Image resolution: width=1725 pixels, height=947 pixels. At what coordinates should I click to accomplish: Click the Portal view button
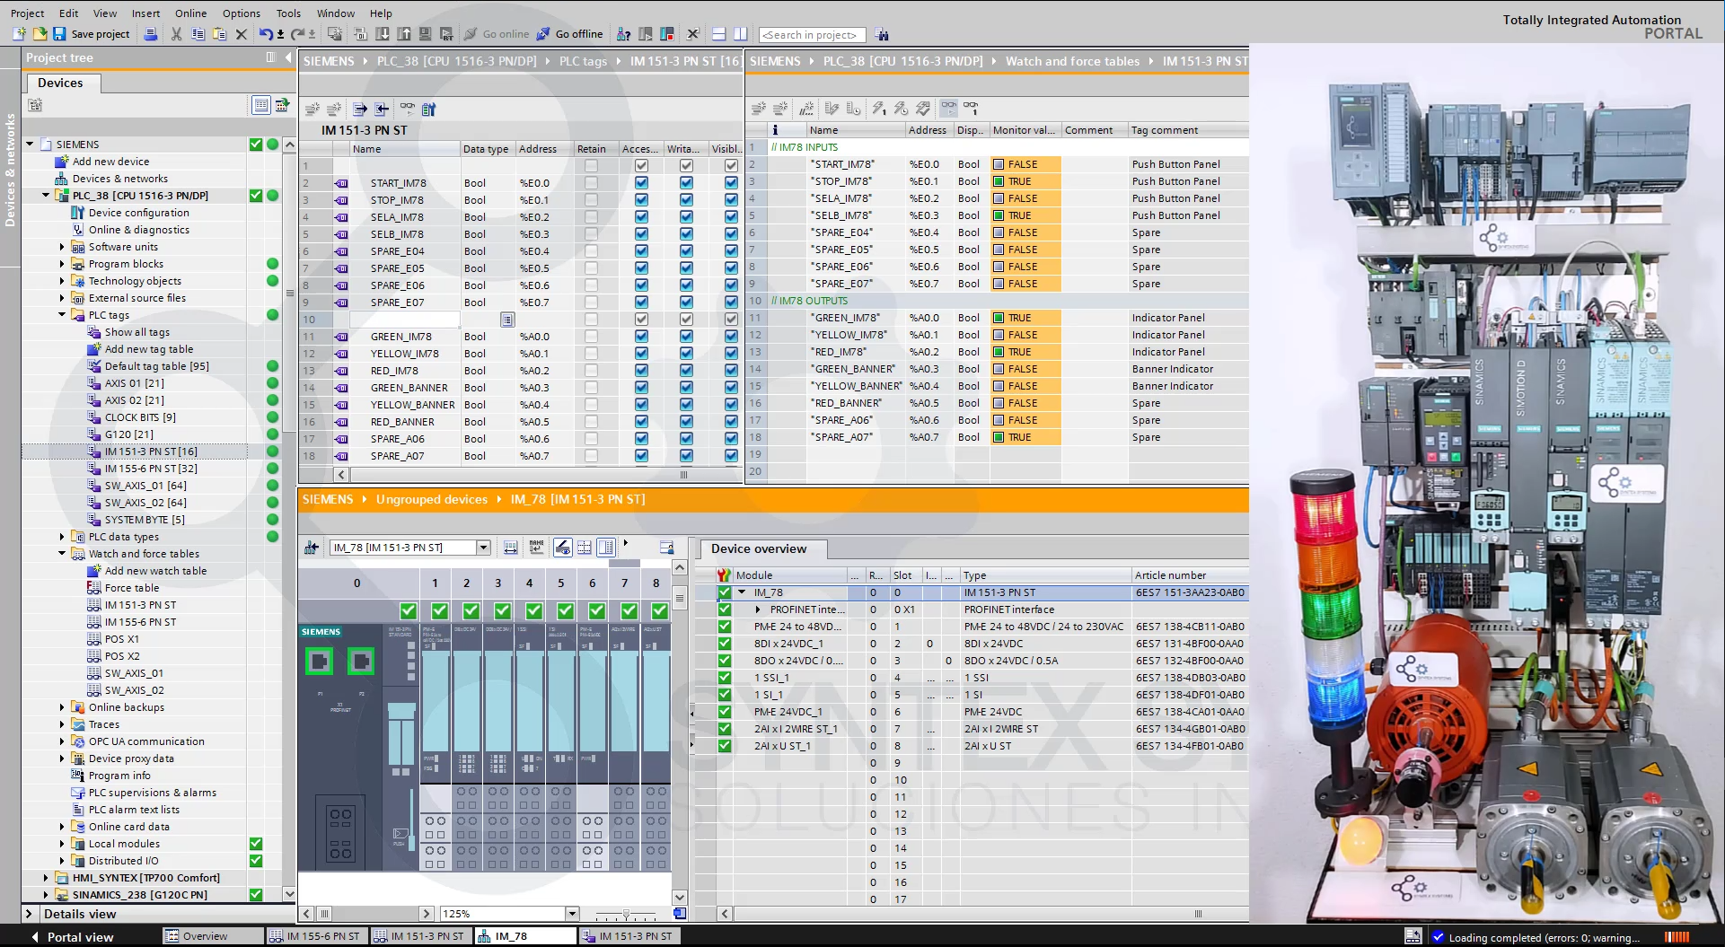pos(72,936)
